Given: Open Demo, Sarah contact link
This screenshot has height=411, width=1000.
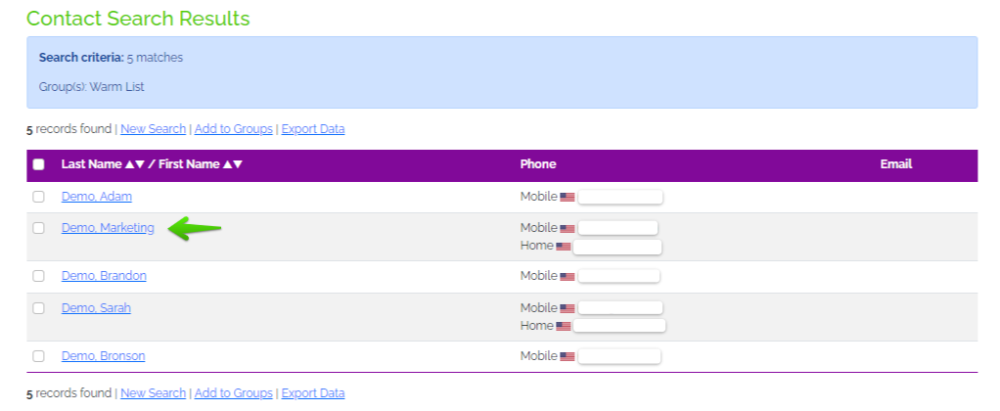Looking at the screenshot, I should point(96,308).
